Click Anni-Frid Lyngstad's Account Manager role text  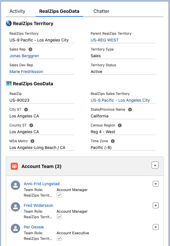[72, 190]
